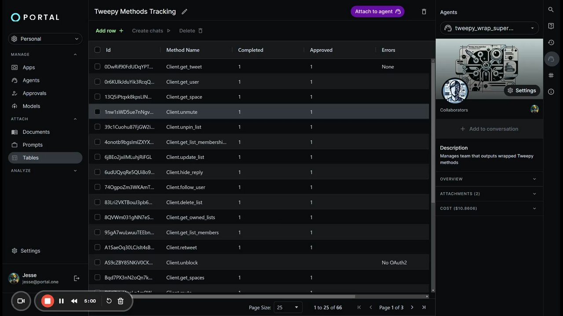Toggle the select-all header checkbox
Viewport: 563px width, 316px height.
[x=98, y=50]
